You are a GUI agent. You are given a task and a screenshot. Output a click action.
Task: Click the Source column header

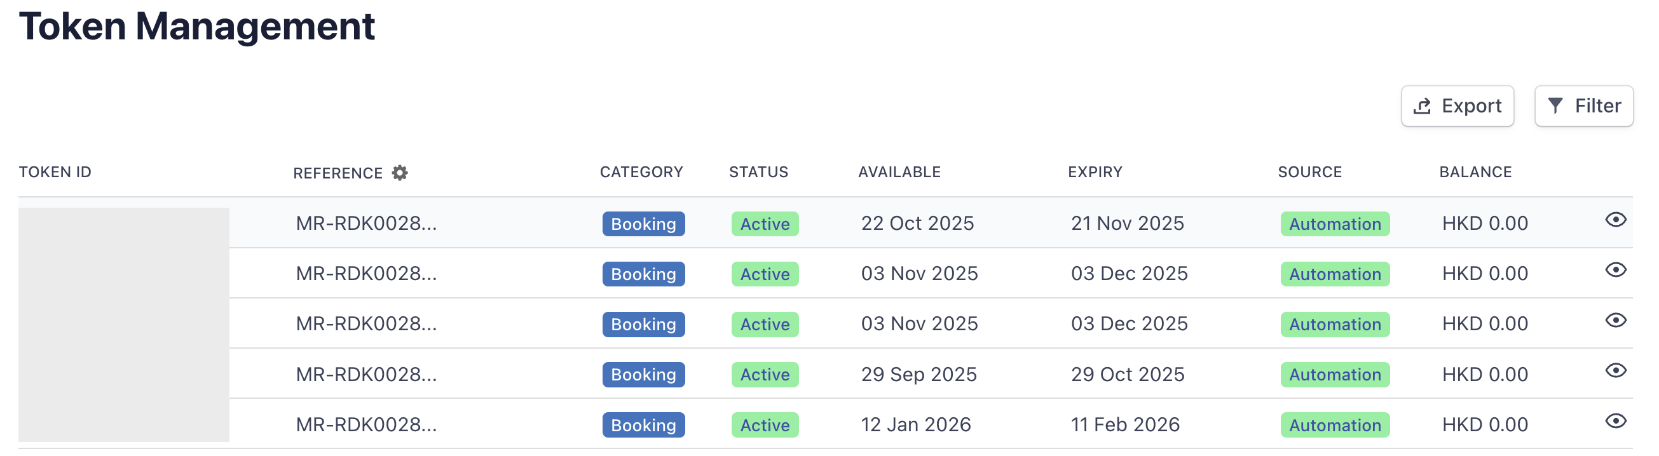click(x=1309, y=171)
